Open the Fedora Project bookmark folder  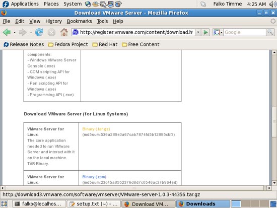(x=68, y=44)
